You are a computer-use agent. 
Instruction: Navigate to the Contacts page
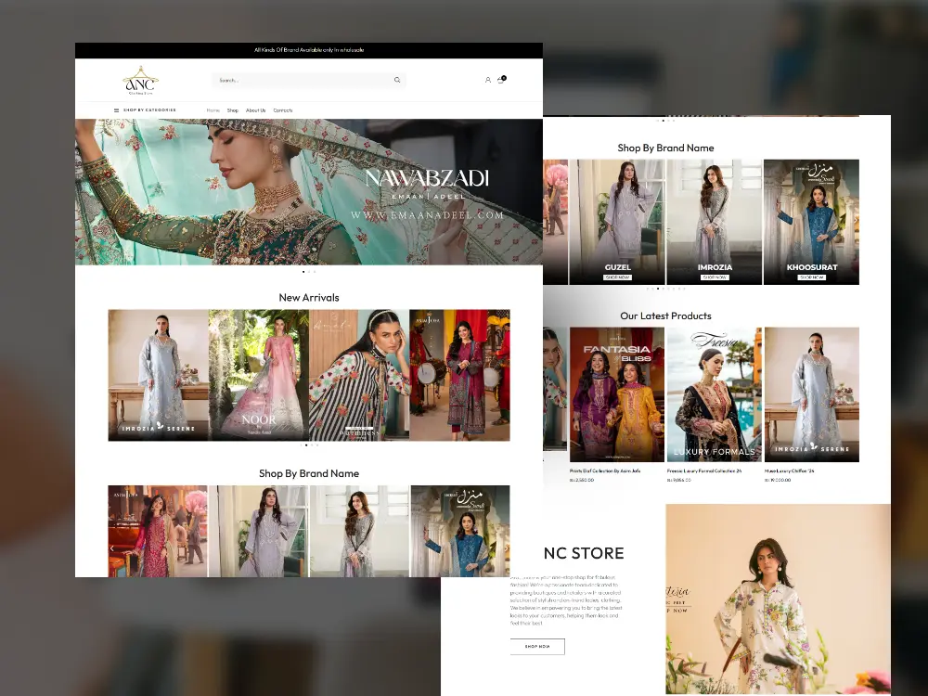tap(283, 110)
